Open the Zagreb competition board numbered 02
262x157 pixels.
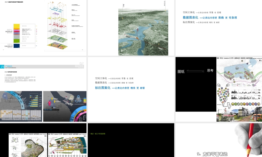(x=28, y=145)
